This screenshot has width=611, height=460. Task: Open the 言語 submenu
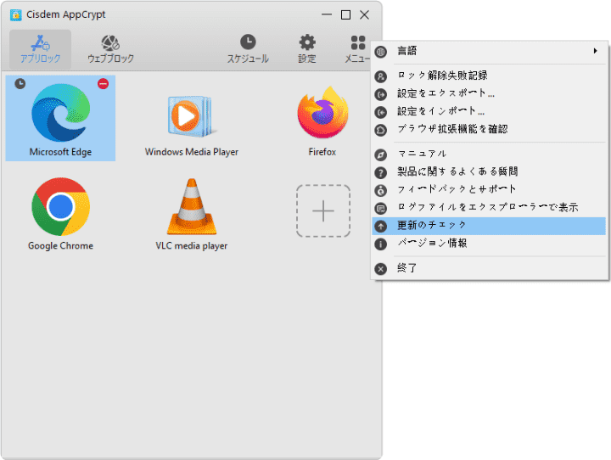click(x=489, y=51)
